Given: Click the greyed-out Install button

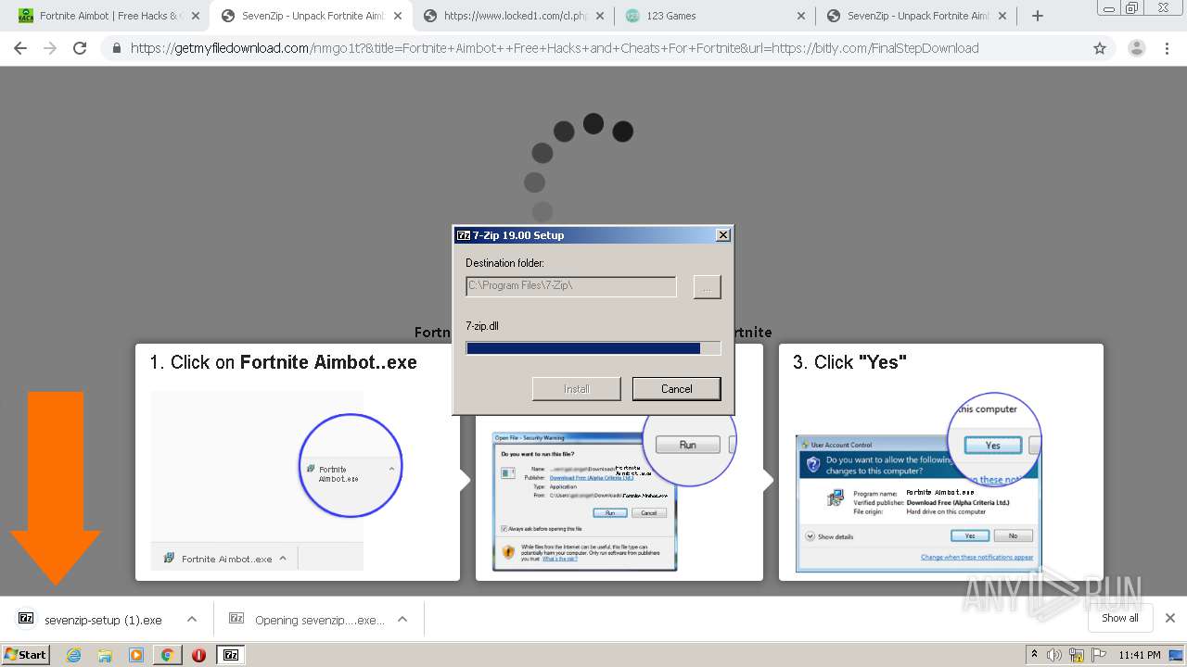Looking at the screenshot, I should pyautogui.click(x=576, y=389).
